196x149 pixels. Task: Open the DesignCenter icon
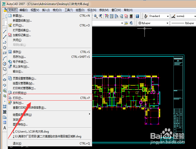(112, 16)
